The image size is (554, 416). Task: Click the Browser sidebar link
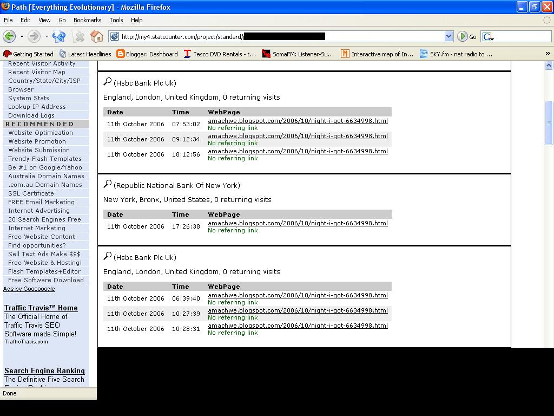coord(21,89)
